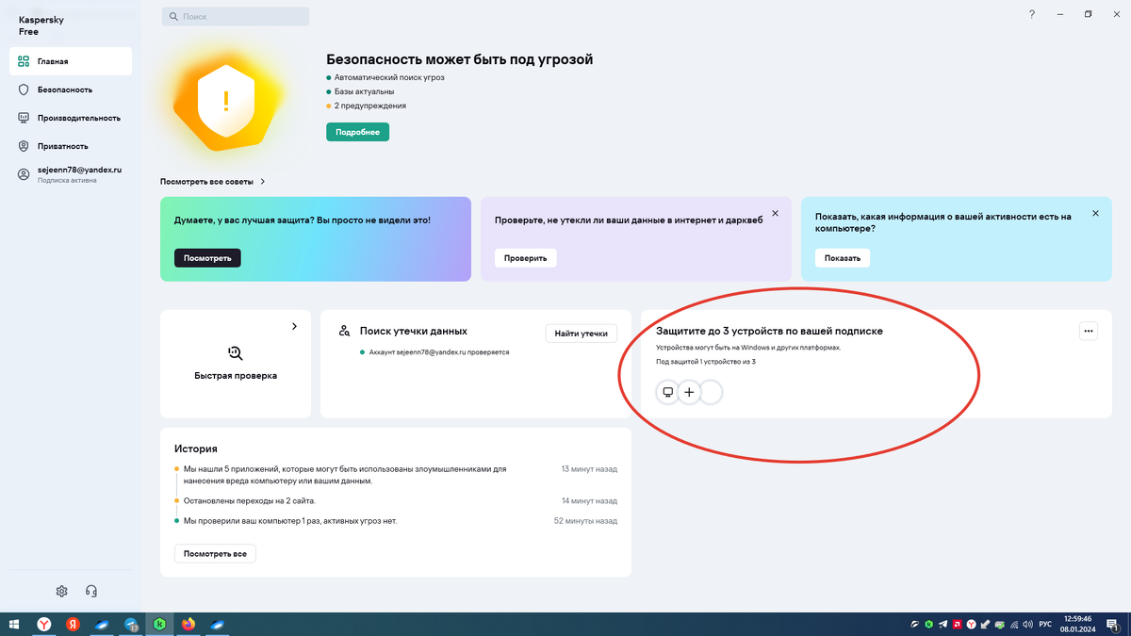Click history entry Остановлены переходы на 2 сайта

(250, 500)
